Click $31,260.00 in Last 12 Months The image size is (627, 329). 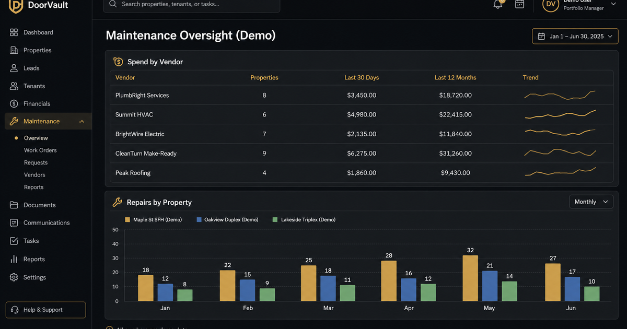455,154
